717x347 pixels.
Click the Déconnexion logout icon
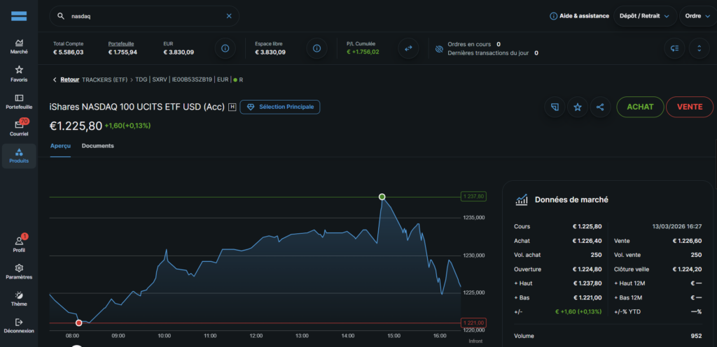point(19,325)
